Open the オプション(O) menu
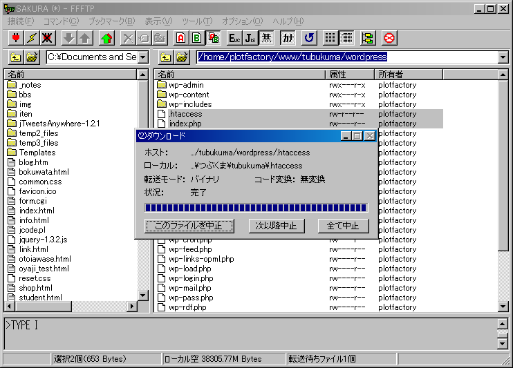Image resolution: width=513 pixels, height=368 pixels. (242, 21)
